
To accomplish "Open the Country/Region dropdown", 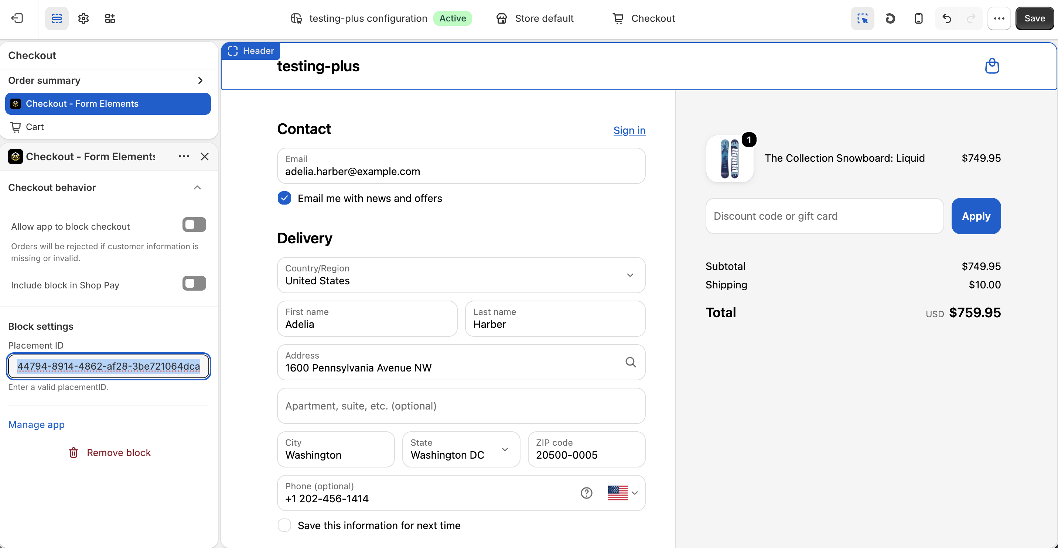I will tap(461, 275).
